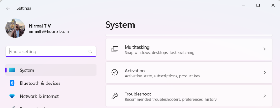Click the Wi-Fi icon in sidebar
This screenshot has width=280, height=108.
[x=12, y=96]
